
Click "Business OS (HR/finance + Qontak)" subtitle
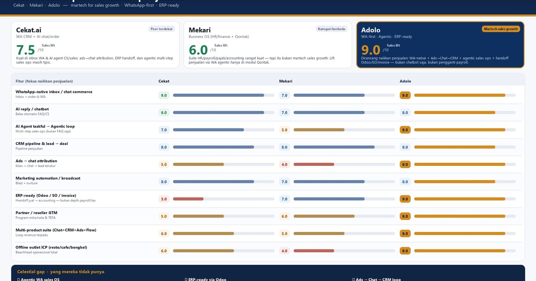point(219,37)
